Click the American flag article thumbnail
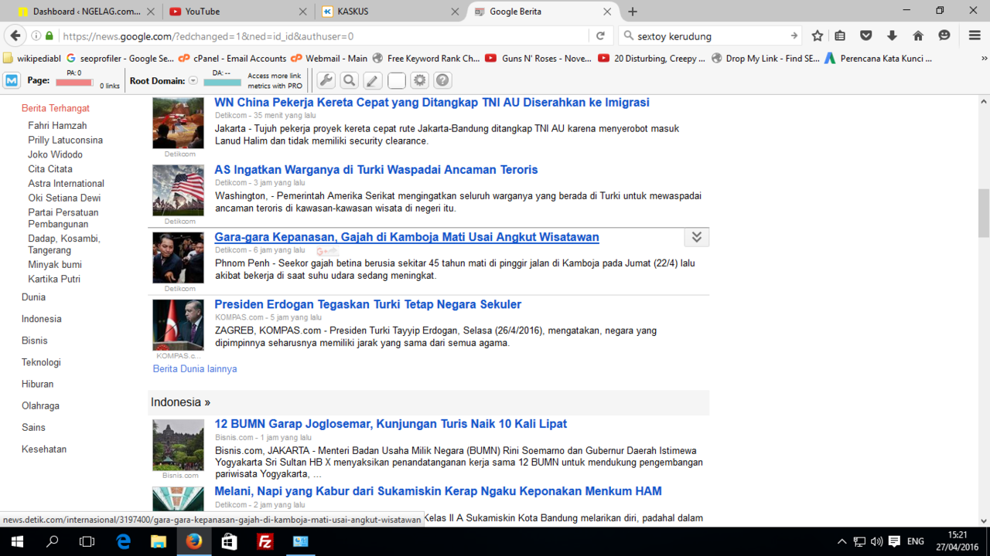This screenshot has width=990, height=556. 178,191
